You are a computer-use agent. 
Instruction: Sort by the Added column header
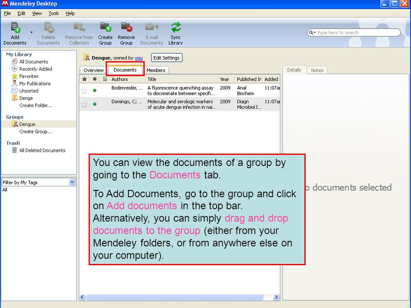[x=271, y=79]
